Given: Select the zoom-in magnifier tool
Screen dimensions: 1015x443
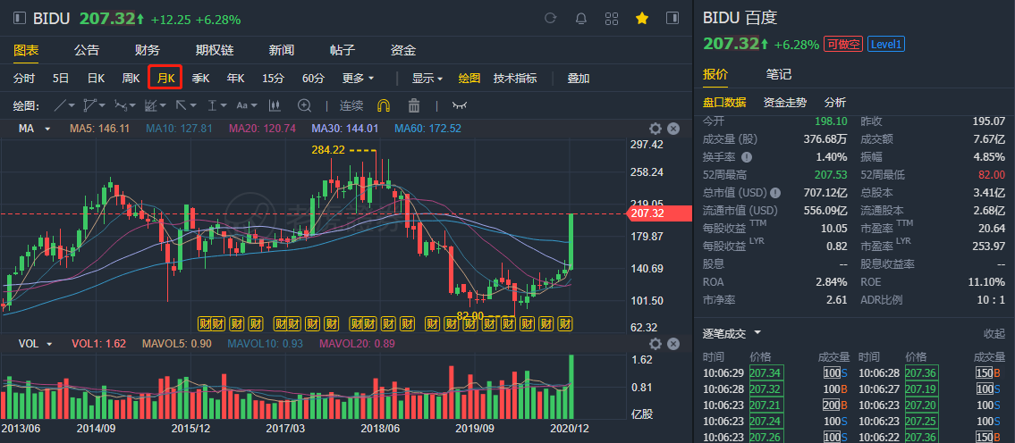Looking at the screenshot, I should point(304,104).
